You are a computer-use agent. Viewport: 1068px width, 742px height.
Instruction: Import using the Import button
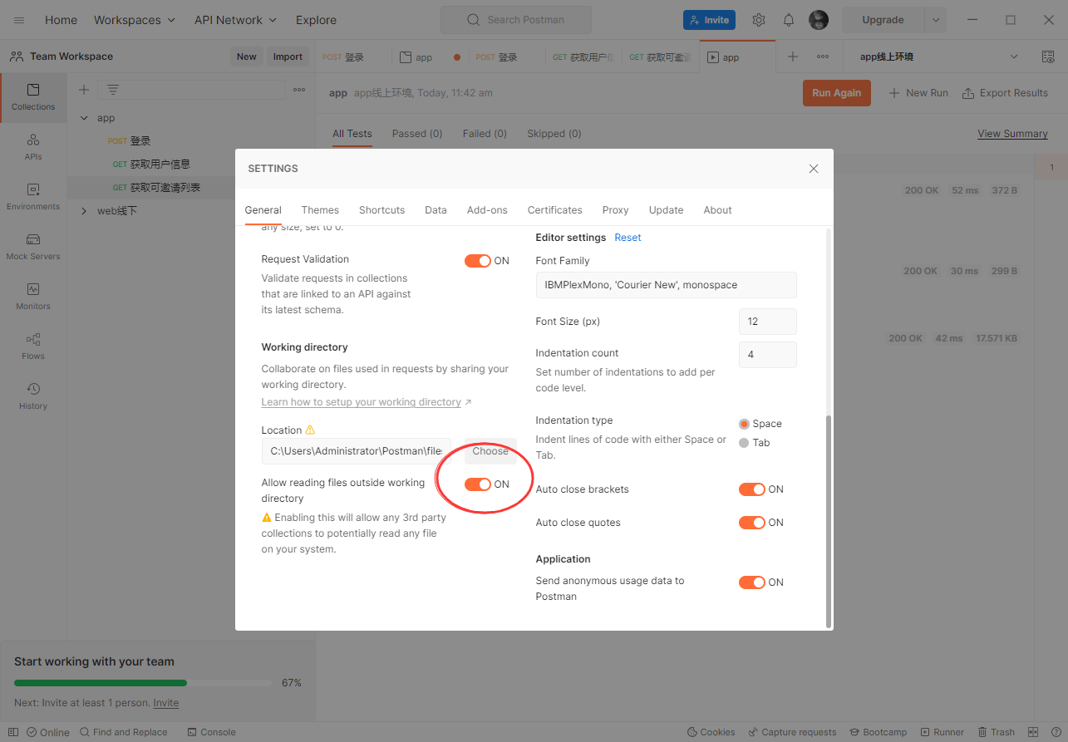point(288,57)
